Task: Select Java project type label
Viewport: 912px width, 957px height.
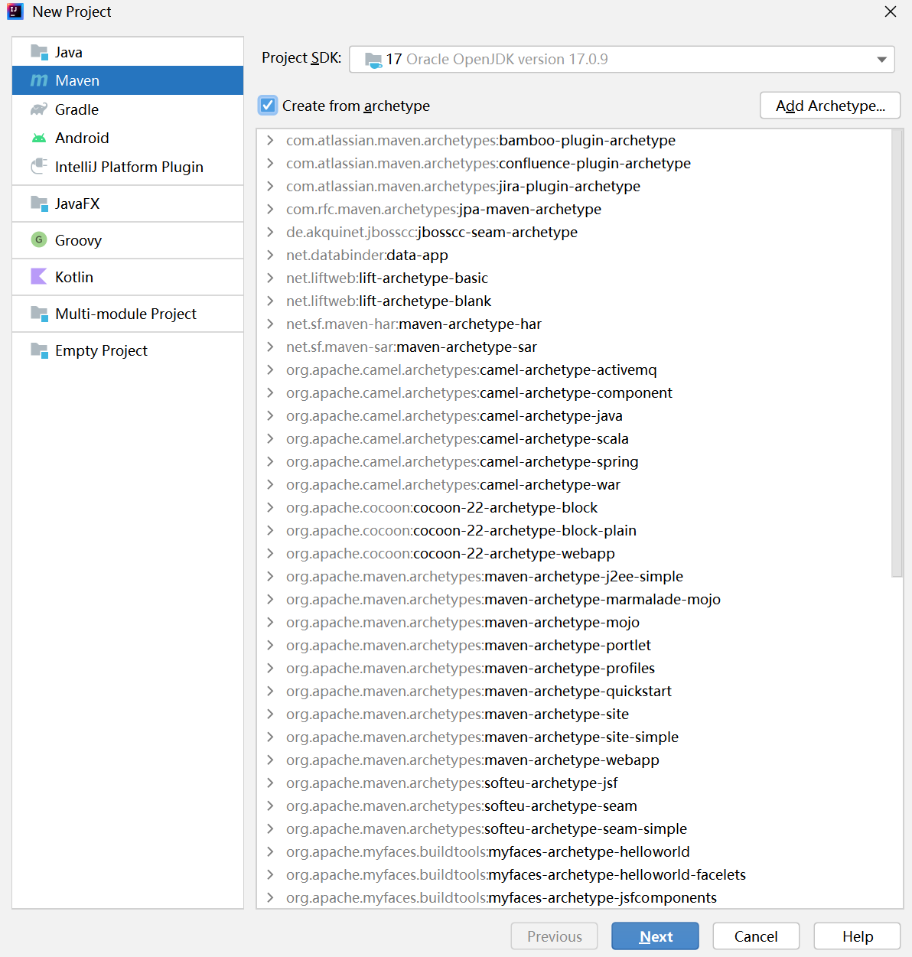Action: [69, 52]
